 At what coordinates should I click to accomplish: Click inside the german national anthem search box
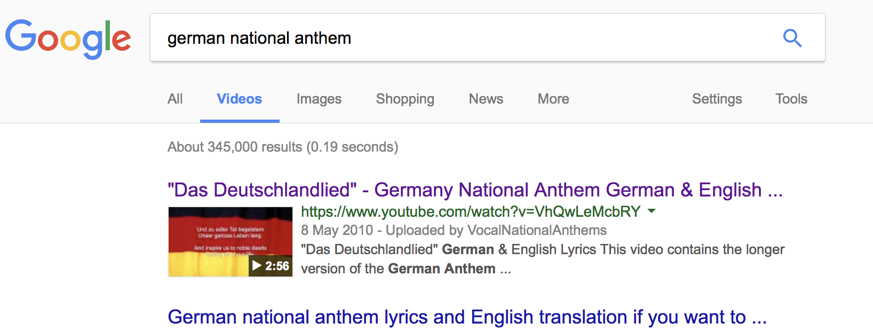[464, 37]
